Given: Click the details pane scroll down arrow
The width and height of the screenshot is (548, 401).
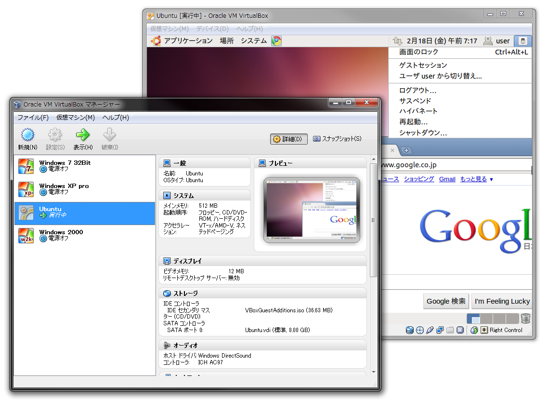Looking at the screenshot, I should [374, 372].
